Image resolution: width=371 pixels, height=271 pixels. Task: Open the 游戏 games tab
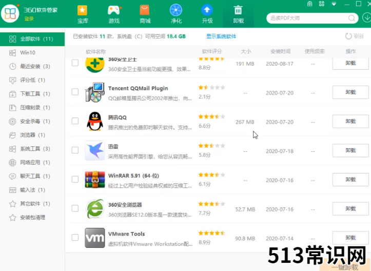click(x=114, y=14)
